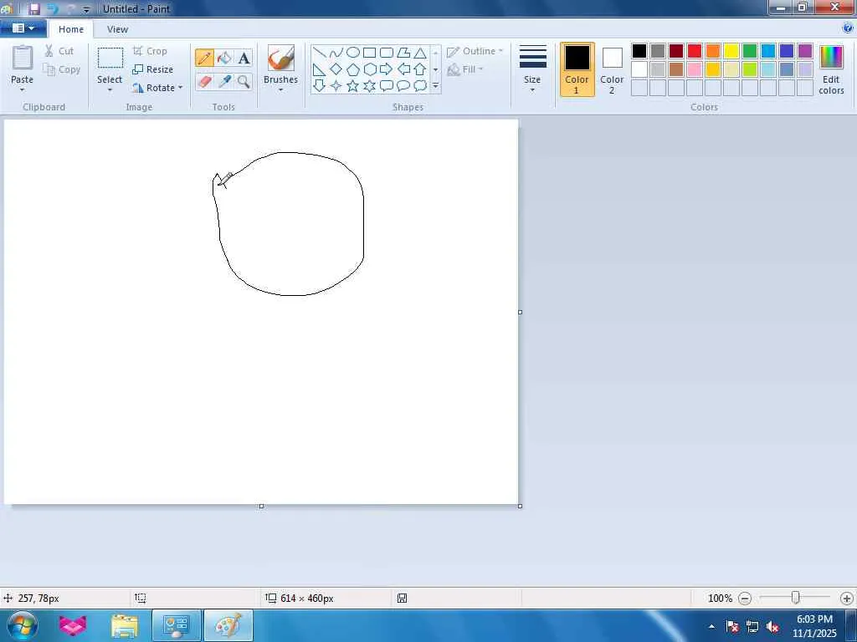Pick the red color swatch

(x=695, y=52)
